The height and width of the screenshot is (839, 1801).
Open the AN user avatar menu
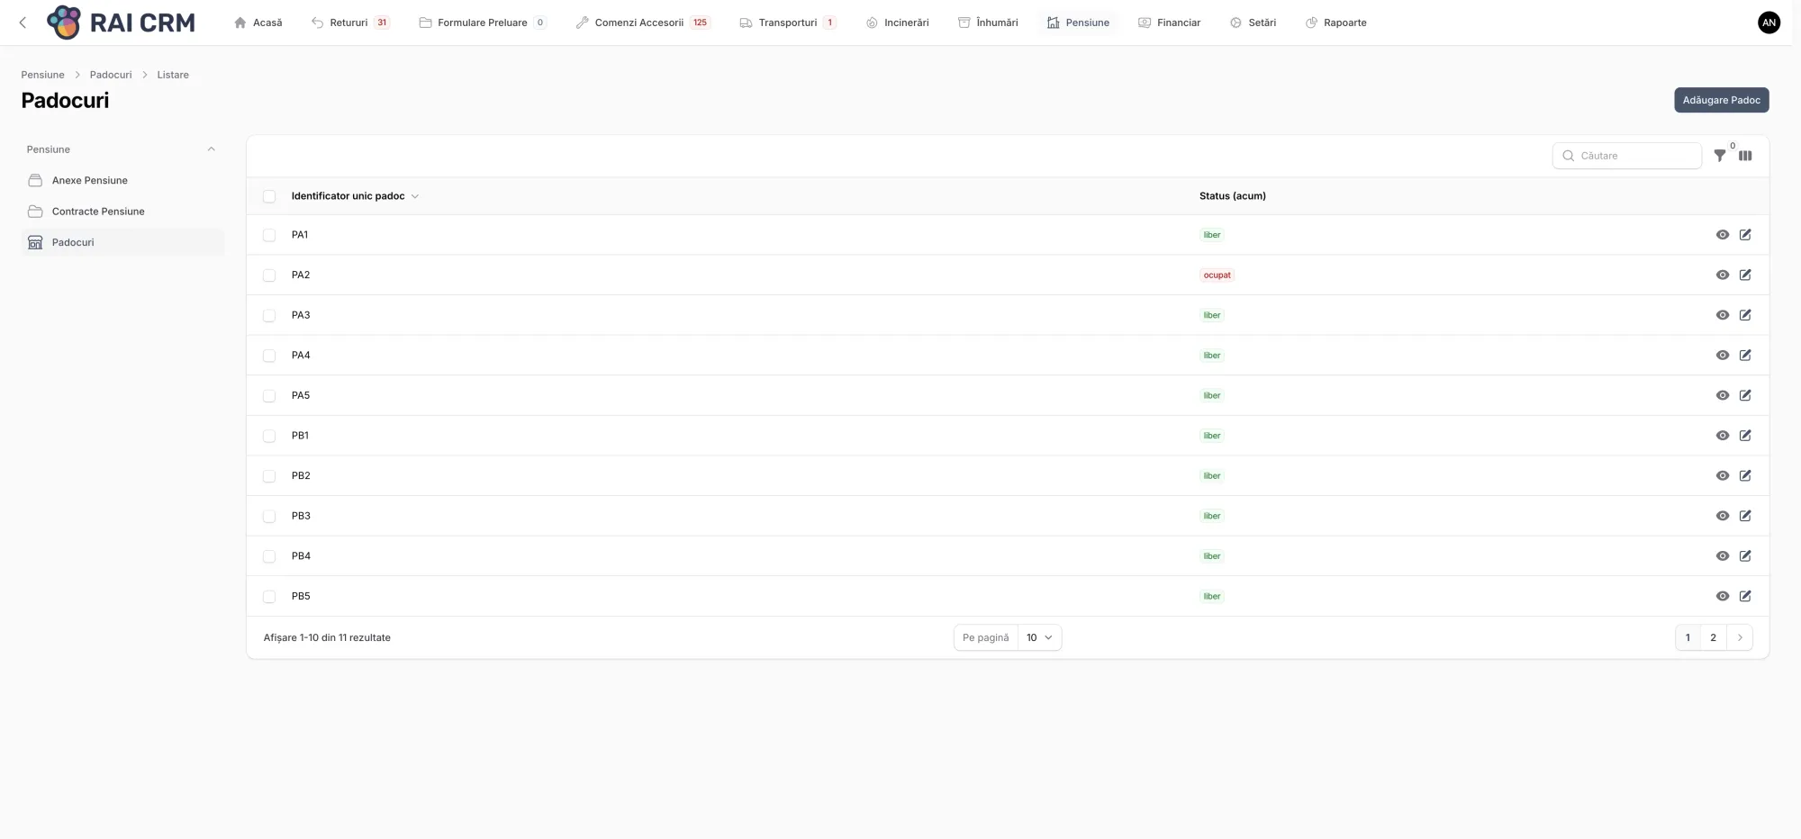coord(1769,23)
